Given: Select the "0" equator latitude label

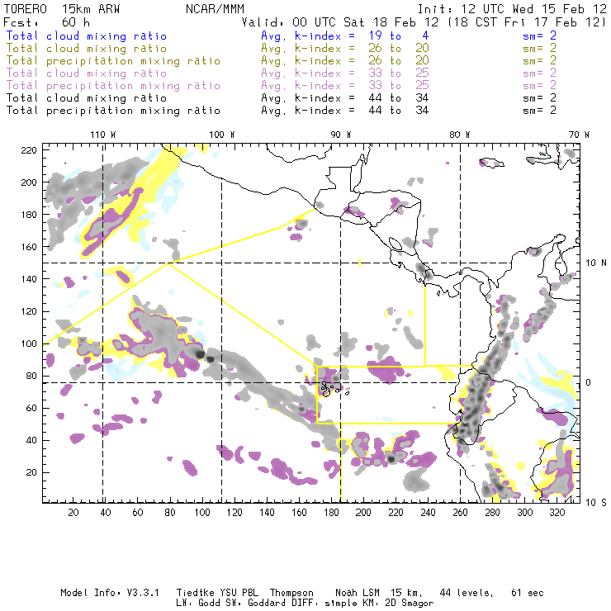Looking at the screenshot, I should [589, 382].
